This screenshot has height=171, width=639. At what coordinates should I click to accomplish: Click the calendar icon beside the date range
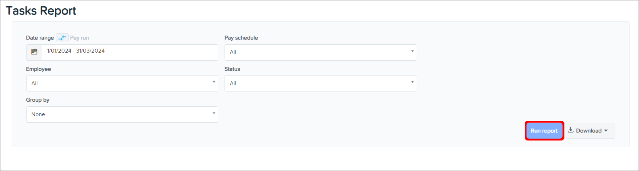[34, 52]
